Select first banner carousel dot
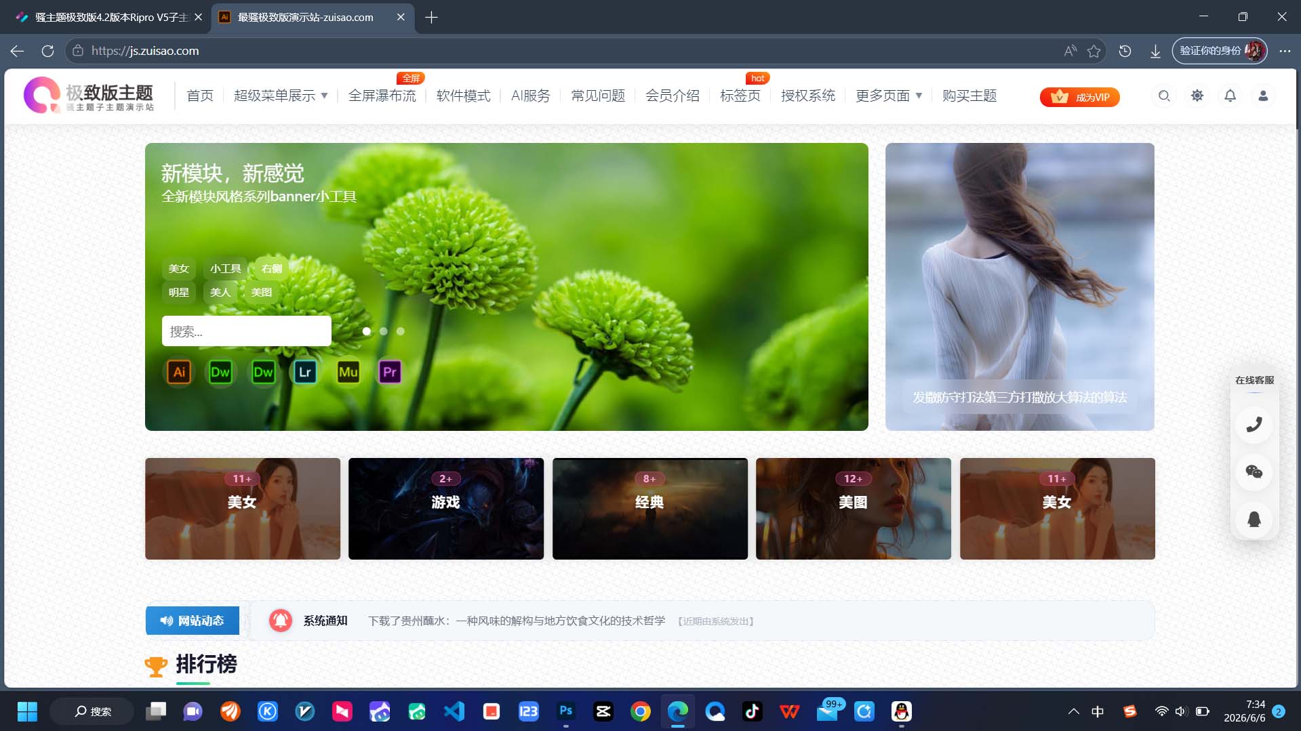 [367, 331]
